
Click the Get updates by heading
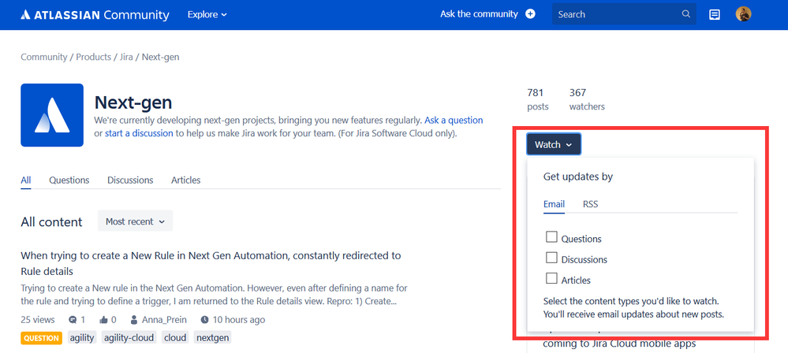[578, 176]
